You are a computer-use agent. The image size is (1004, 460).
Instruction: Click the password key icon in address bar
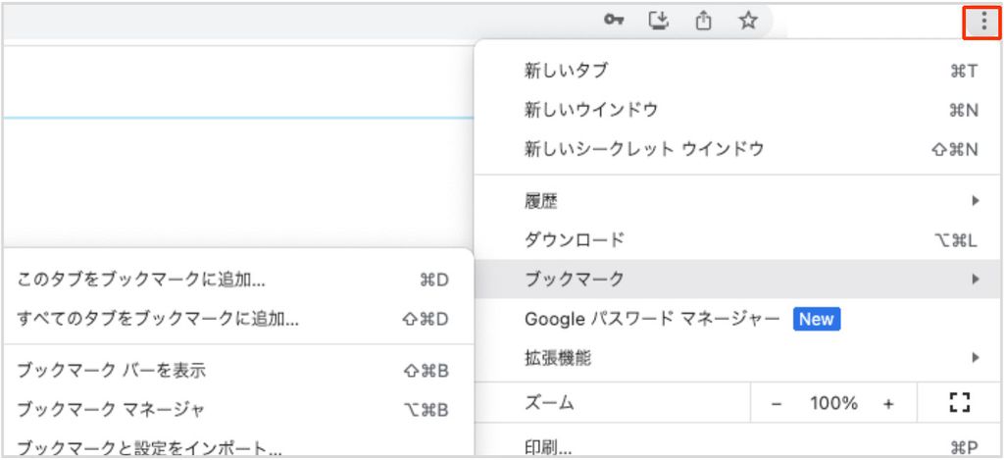coord(614,22)
